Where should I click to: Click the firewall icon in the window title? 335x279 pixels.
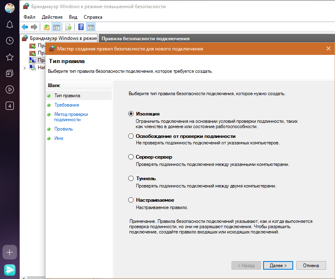tap(26, 6)
